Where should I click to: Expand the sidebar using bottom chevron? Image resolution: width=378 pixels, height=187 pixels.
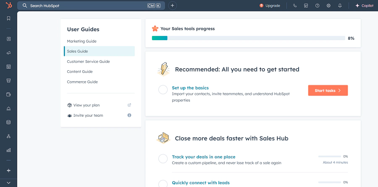tap(9, 183)
